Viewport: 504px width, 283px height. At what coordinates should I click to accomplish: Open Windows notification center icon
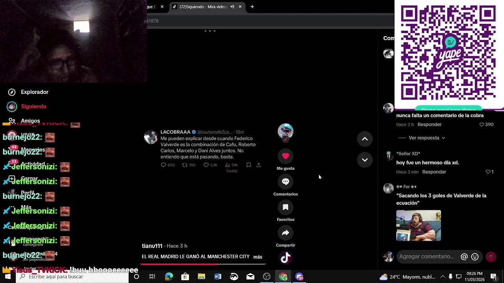493,277
